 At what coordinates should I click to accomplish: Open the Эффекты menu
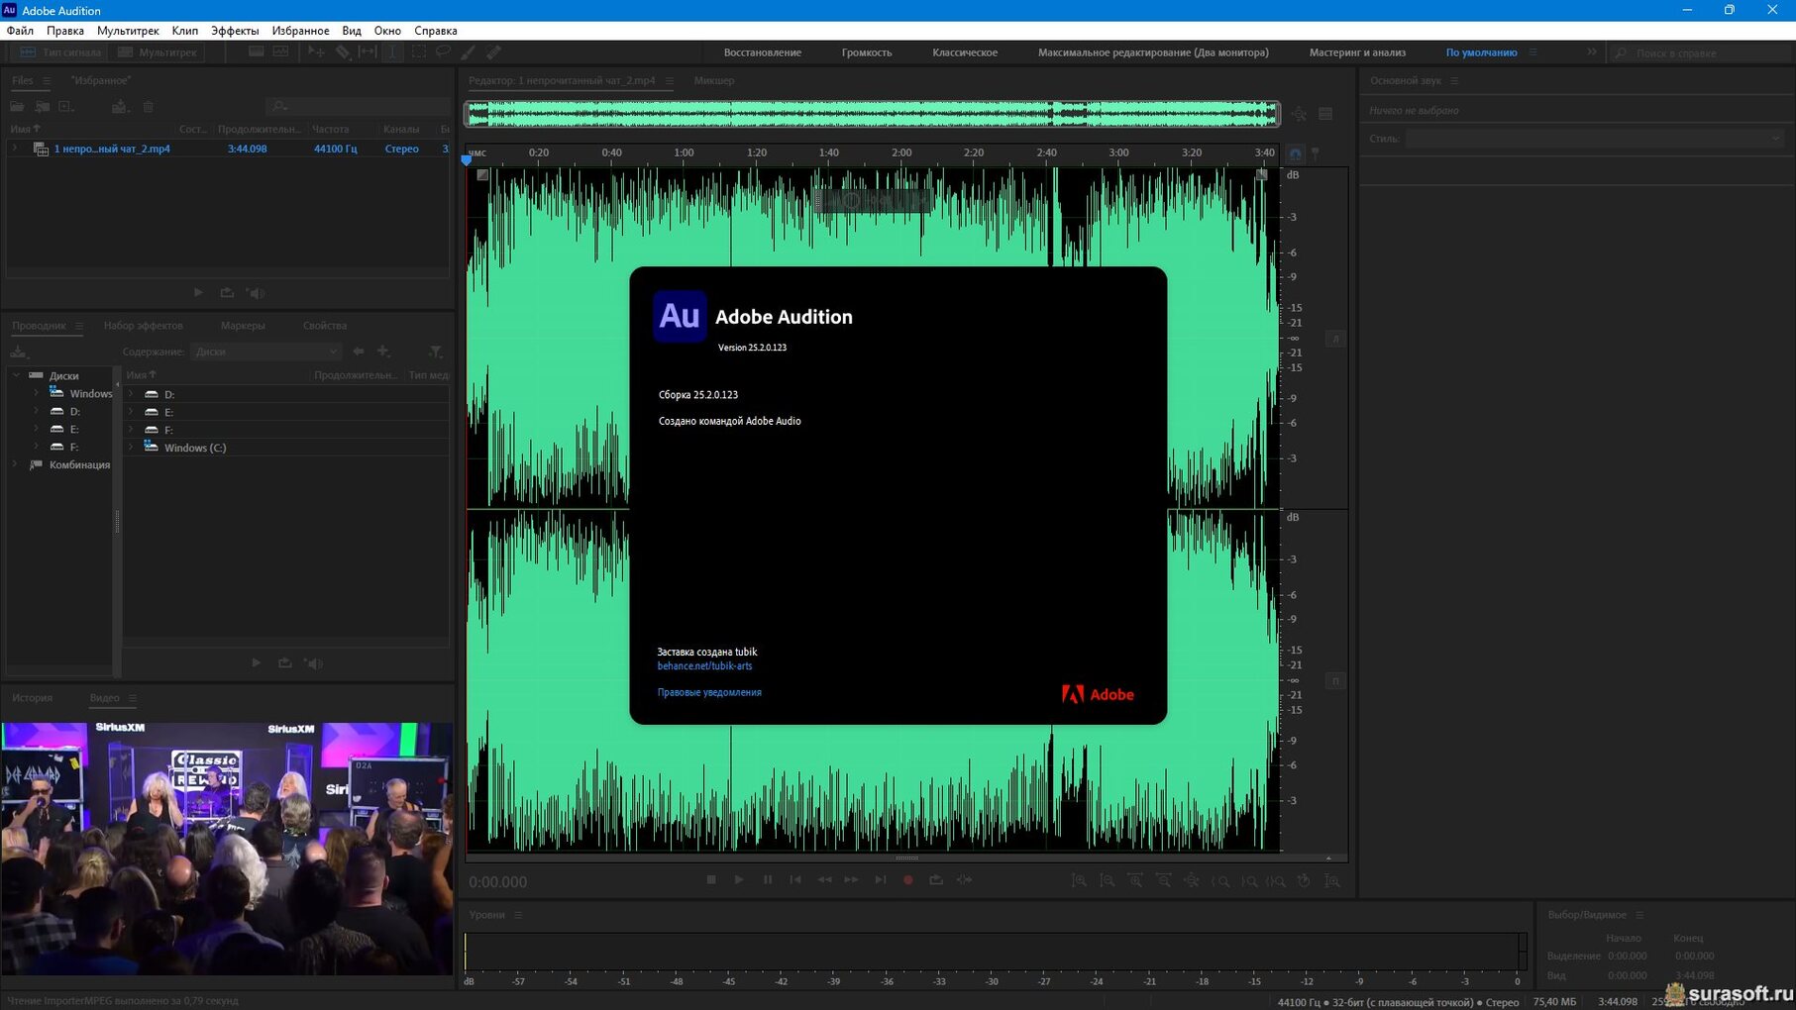point(235,31)
